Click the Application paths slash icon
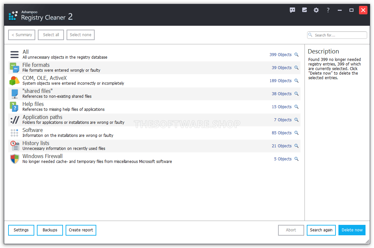 click(x=15, y=120)
